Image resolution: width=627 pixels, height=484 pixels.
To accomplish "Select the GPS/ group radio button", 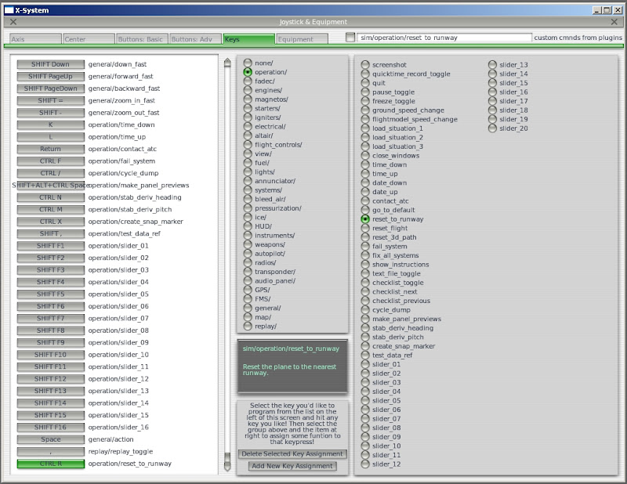I will (248, 290).
